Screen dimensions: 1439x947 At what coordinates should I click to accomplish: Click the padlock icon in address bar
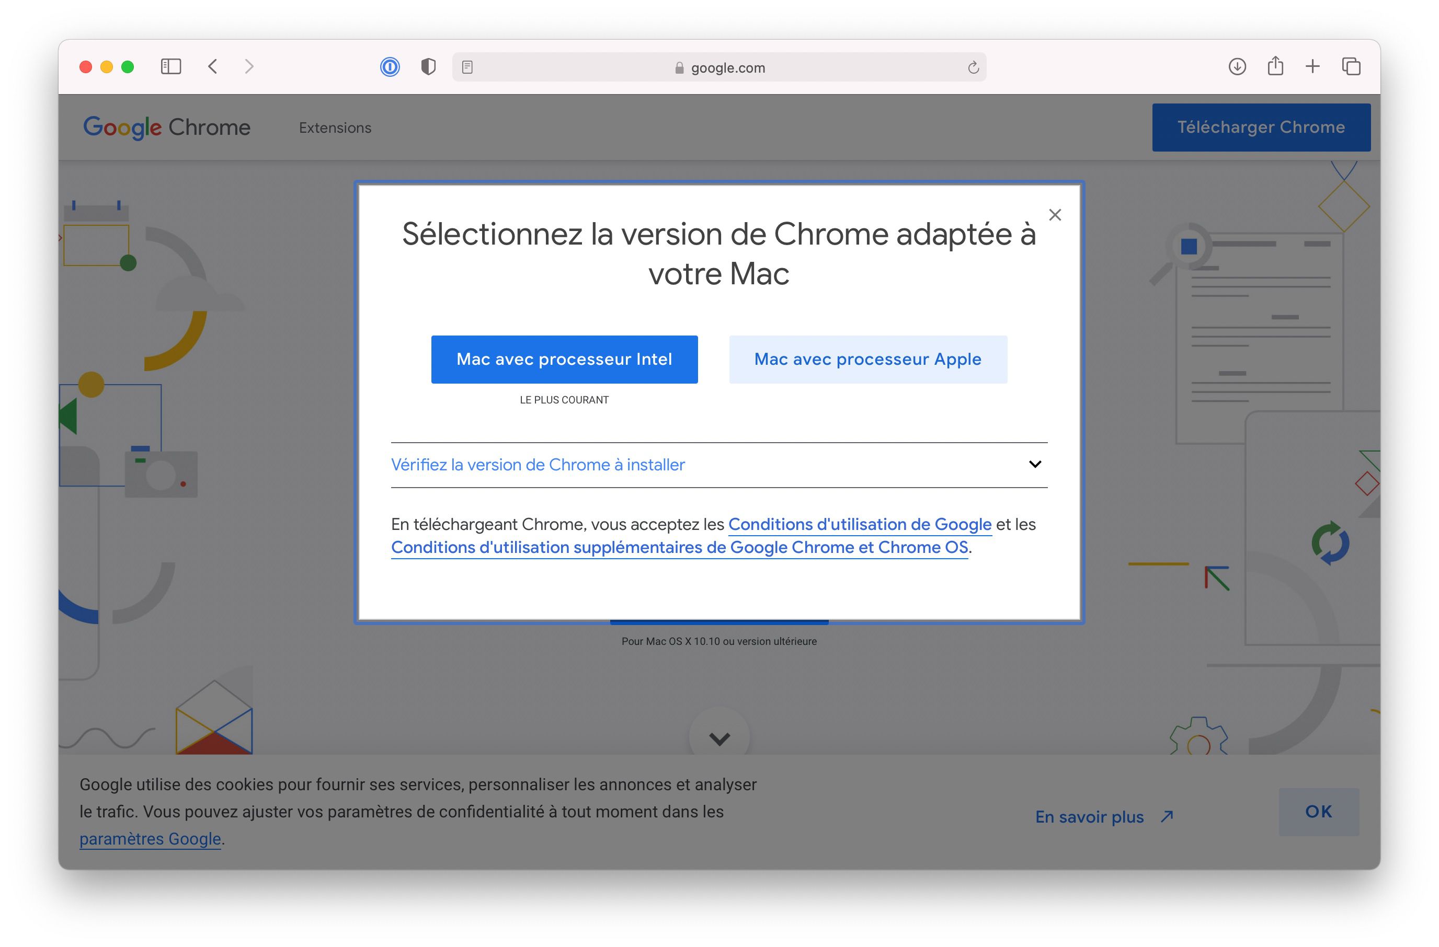pos(679,68)
